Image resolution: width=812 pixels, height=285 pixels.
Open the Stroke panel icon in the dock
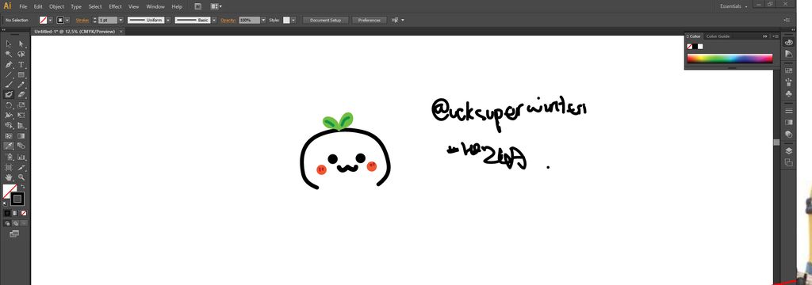pos(789,111)
